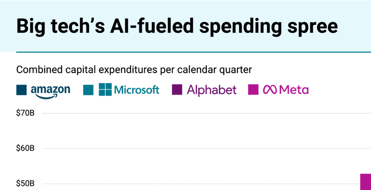Toggle the magenta Meta legend swatch
The image size is (371, 190).
tap(253, 90)
